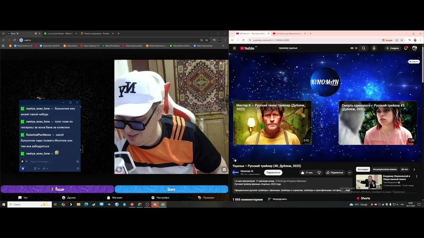The width and height of the screenshot is (424, 238).
Task: Run YouTube search with magnifier button
Action: [363, 48]
